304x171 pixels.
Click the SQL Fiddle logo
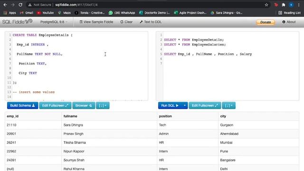click(x=17, y=22)
